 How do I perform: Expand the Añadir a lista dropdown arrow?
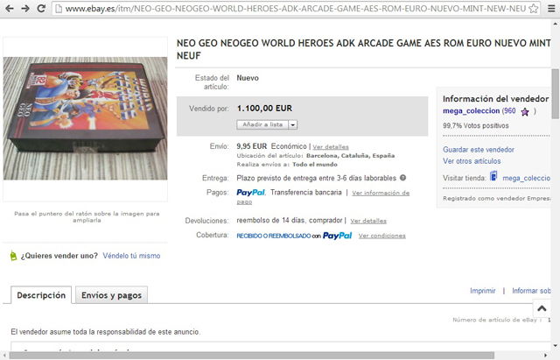pos(293,124)
